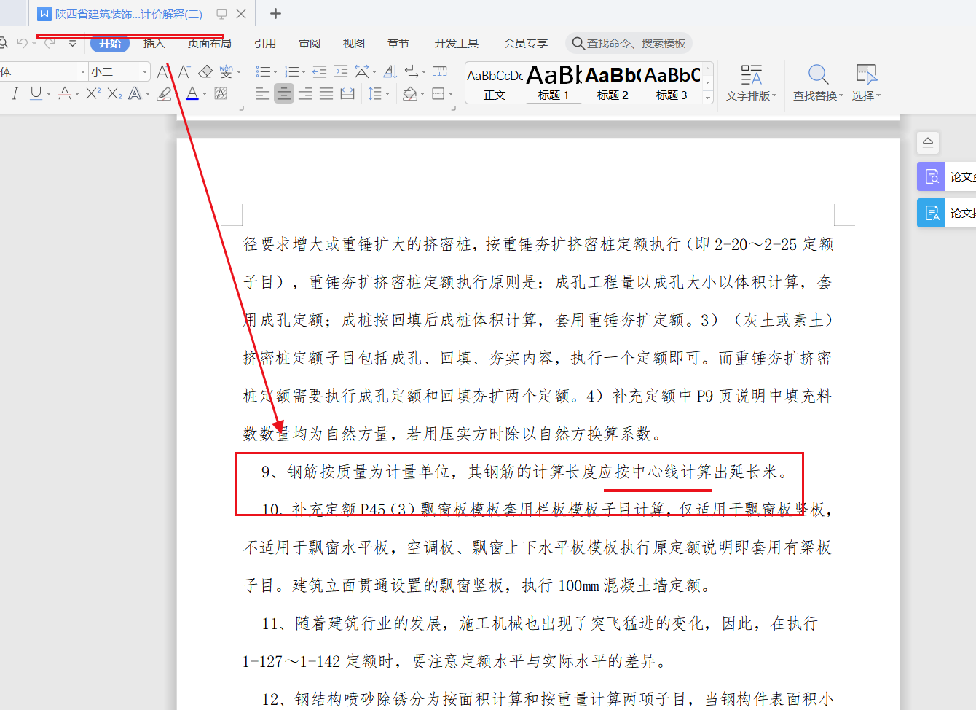
Task: Apply the 标题 2 style
Action: coord(613,83)
